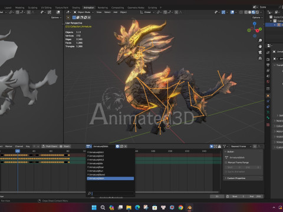Unlink the action with the X button
This screenshot has width=283, height=212.
point(126,146)
